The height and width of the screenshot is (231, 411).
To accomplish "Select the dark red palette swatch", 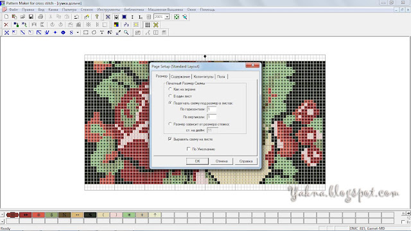I will pyautogui.click(x=26, y=215).
